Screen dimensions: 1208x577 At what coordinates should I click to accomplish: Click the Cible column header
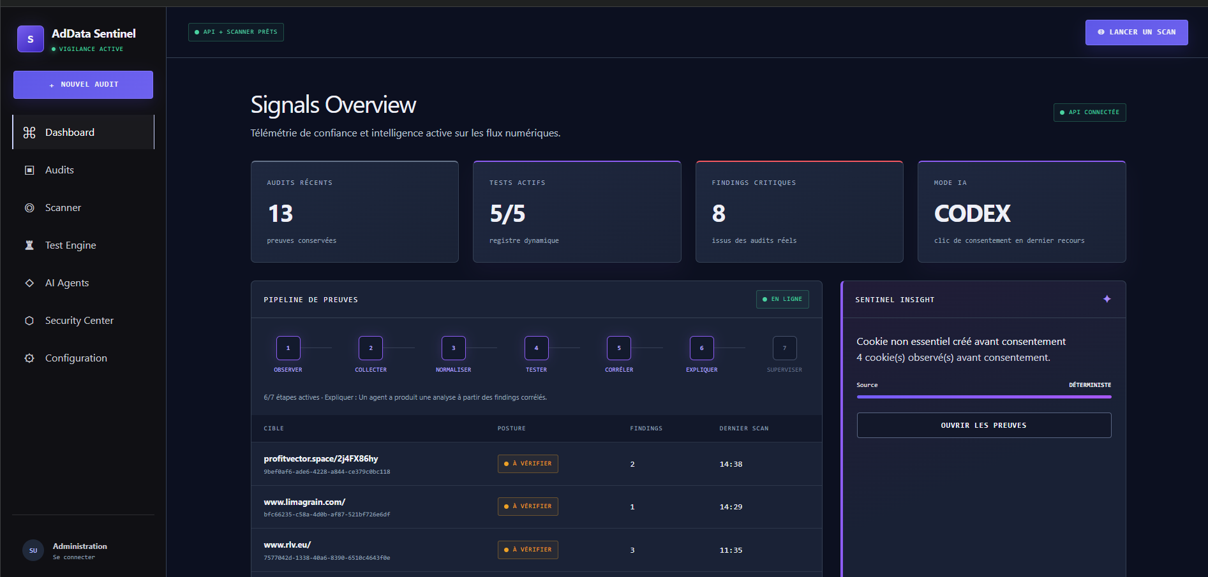(274, 428)
